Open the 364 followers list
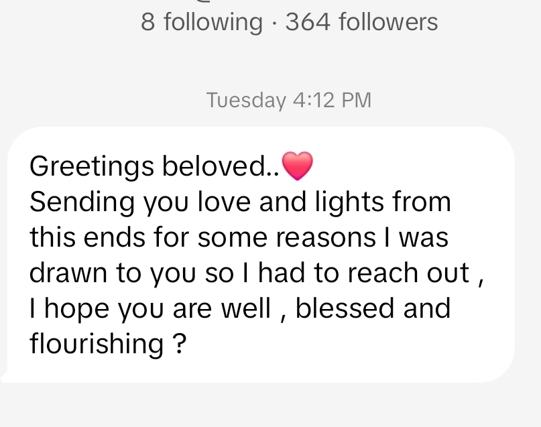The height and width of the screenshot is (427, 541). pos(361,22)
